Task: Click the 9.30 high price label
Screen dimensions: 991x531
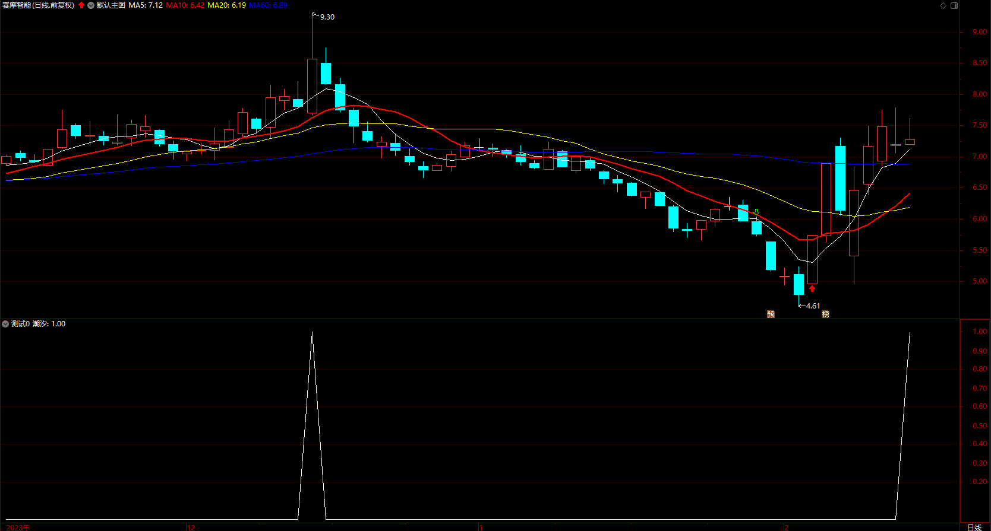Action: pos(327,17)
